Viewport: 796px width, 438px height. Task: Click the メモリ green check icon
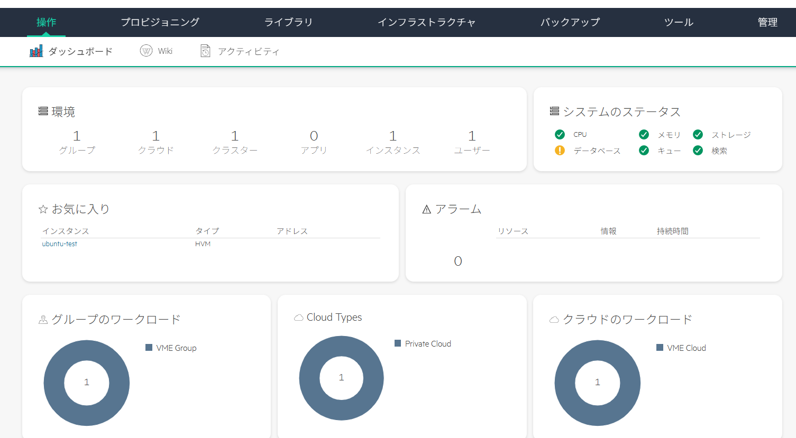click(x=644, y=134)
